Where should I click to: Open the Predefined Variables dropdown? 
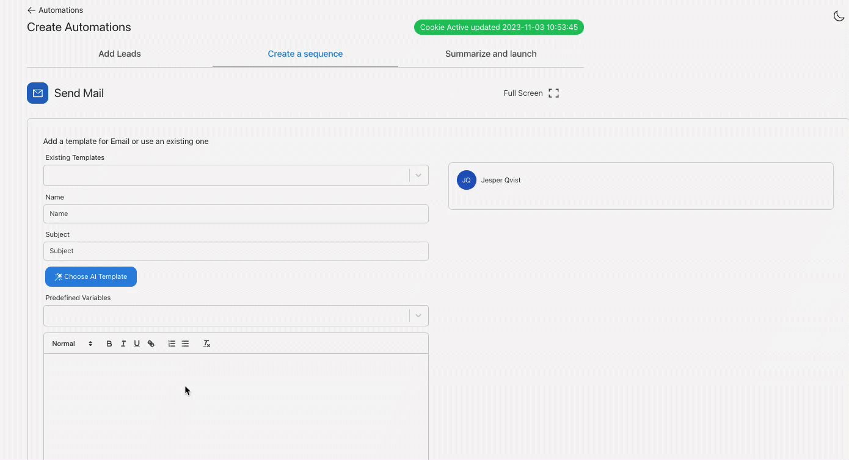(x=418, y=315)
